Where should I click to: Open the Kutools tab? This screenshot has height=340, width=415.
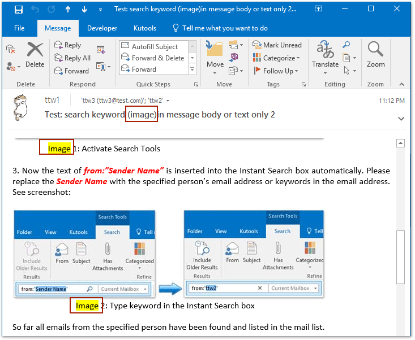(x=145, y=28)
